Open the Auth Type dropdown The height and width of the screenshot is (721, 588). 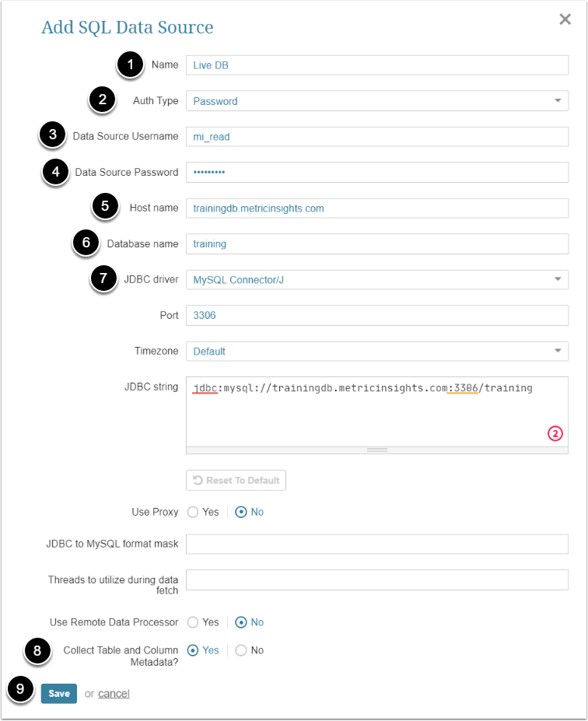pyautogui.click(x=377, y=101)
